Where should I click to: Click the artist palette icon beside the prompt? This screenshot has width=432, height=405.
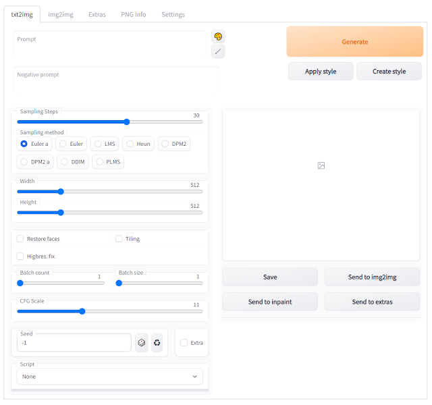218,36
